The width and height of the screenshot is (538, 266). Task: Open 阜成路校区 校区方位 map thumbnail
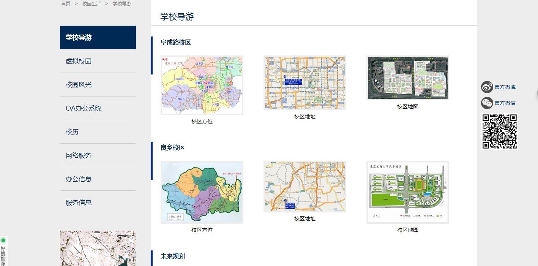click(x=202, y=85)
